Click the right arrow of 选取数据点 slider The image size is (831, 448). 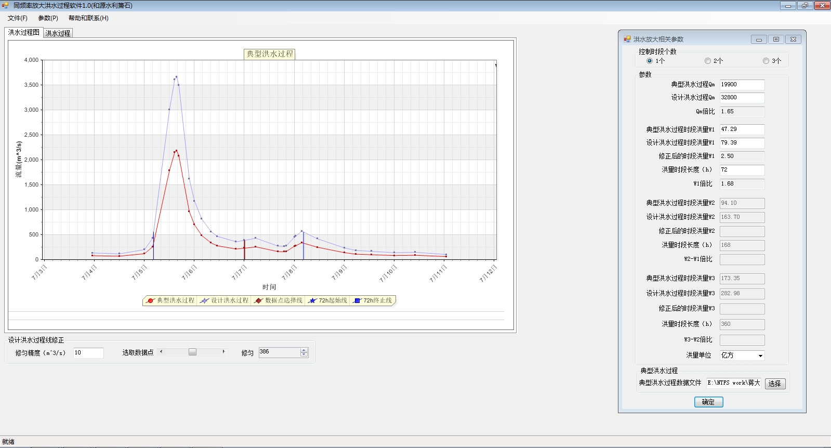coord(223,352)
